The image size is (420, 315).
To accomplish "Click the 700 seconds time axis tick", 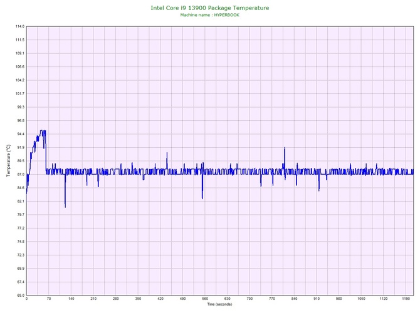I will pos(249,299).
